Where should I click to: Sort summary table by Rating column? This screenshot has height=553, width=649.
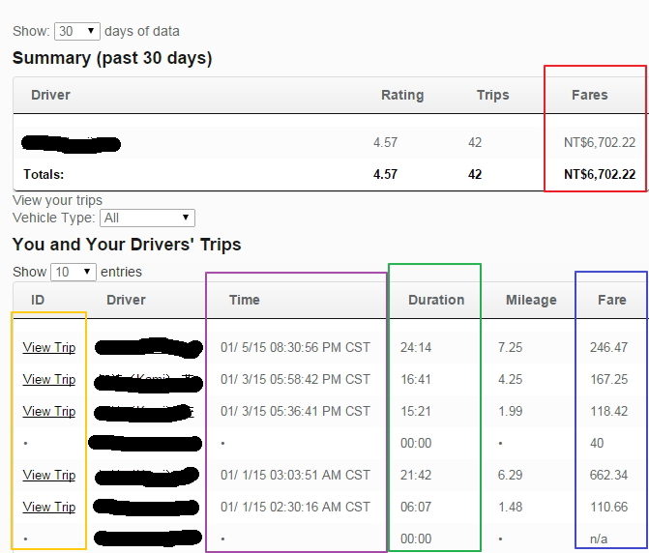[401, 95]
